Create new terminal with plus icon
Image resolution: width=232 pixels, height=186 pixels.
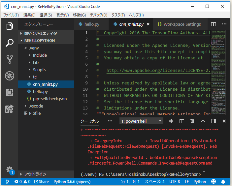click(171, 121)
